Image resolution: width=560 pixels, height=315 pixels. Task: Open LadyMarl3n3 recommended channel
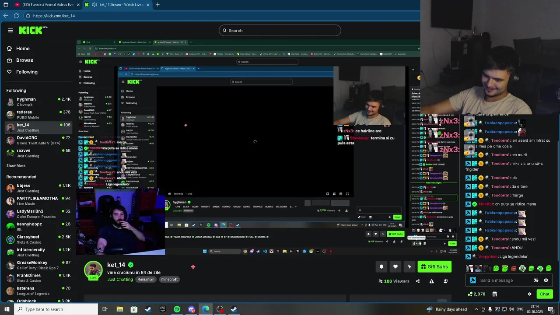pos(38,213)
